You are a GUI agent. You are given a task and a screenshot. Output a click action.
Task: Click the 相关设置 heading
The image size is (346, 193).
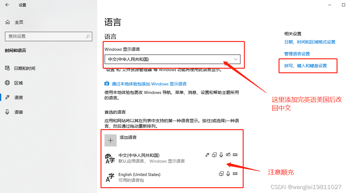click(293, 34)
